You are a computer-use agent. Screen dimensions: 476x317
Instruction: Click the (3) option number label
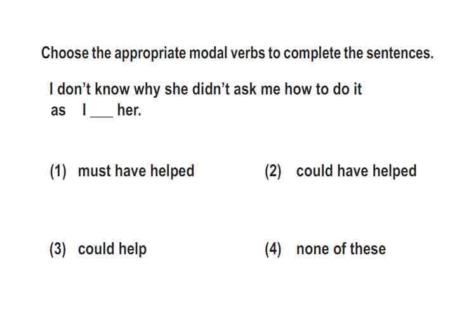pos(58,249)
